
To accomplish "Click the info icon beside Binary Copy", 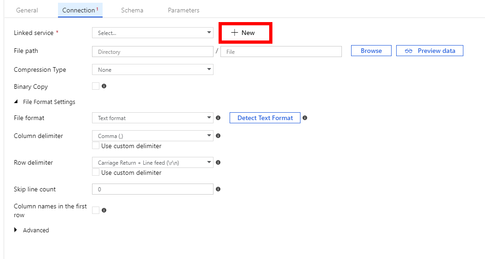I will coord(104,86).
